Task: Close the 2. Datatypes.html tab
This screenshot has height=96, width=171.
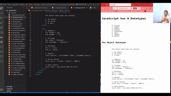Action: click(x=87, y=8)
